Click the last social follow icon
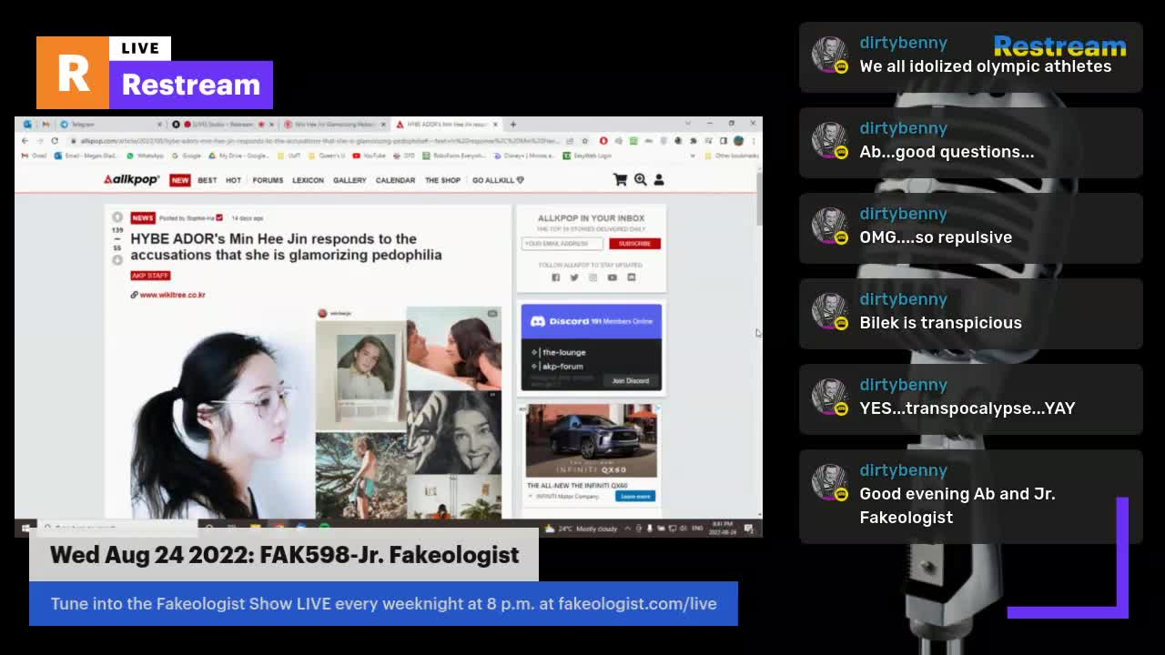Viewport: 1165px width, 655px height. coord(632,277)
